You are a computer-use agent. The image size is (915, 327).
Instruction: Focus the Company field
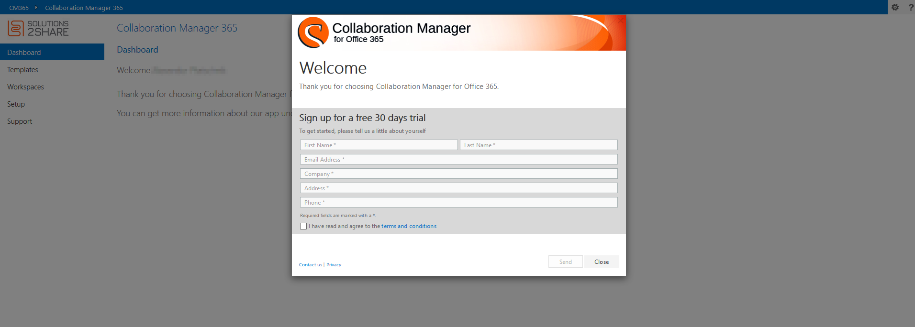(459, 174)
